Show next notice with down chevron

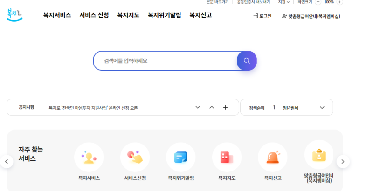pyautogui.click(x=198, y=107)
